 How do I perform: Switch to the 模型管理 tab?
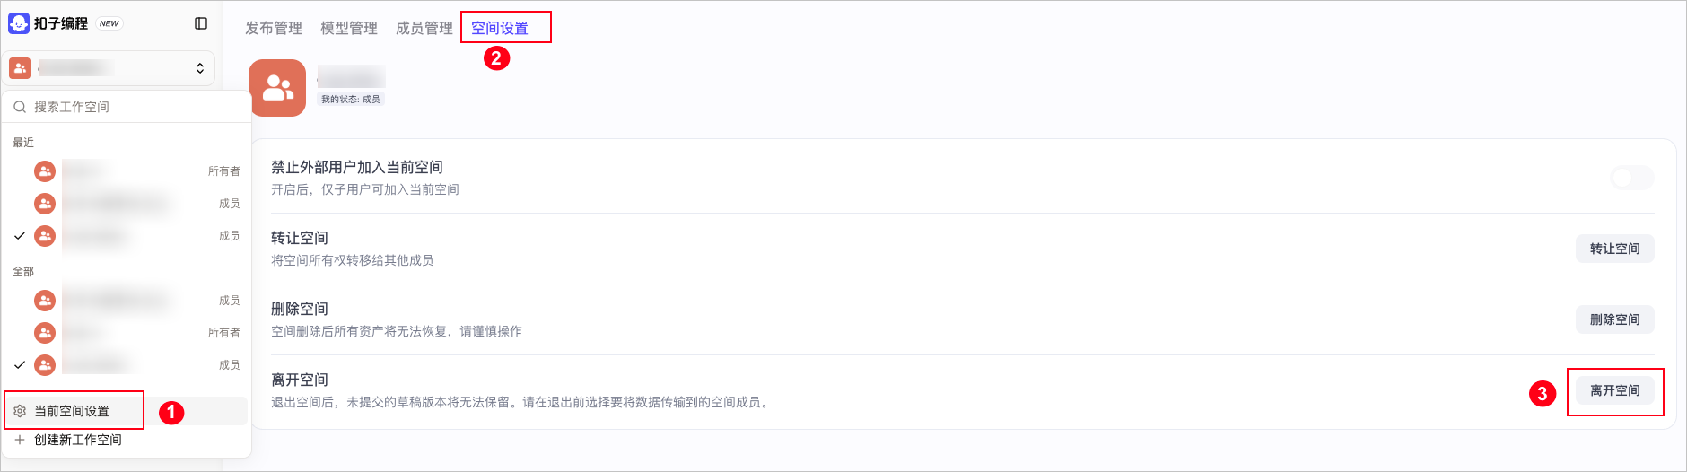click(349, 28)
